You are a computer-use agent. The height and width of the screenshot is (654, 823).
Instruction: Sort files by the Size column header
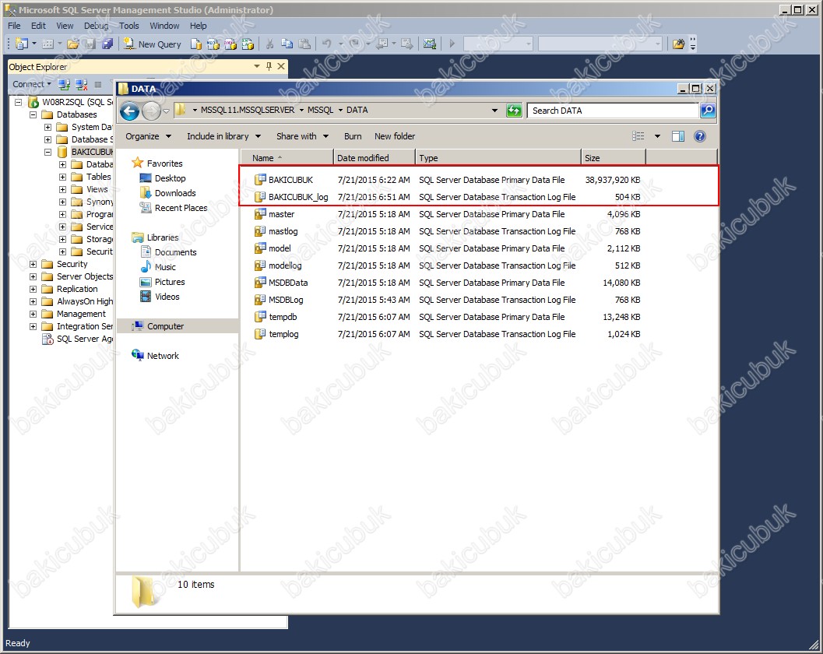(x=613, y=158)
